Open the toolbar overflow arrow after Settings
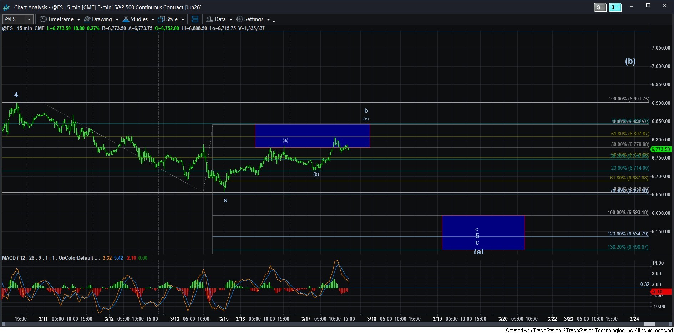This screenshot has height=333, width=674. 274,21
